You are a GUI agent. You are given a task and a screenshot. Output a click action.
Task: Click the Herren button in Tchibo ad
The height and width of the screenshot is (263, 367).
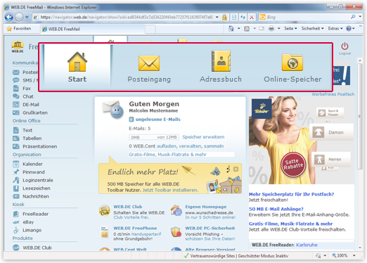(331, 159)
